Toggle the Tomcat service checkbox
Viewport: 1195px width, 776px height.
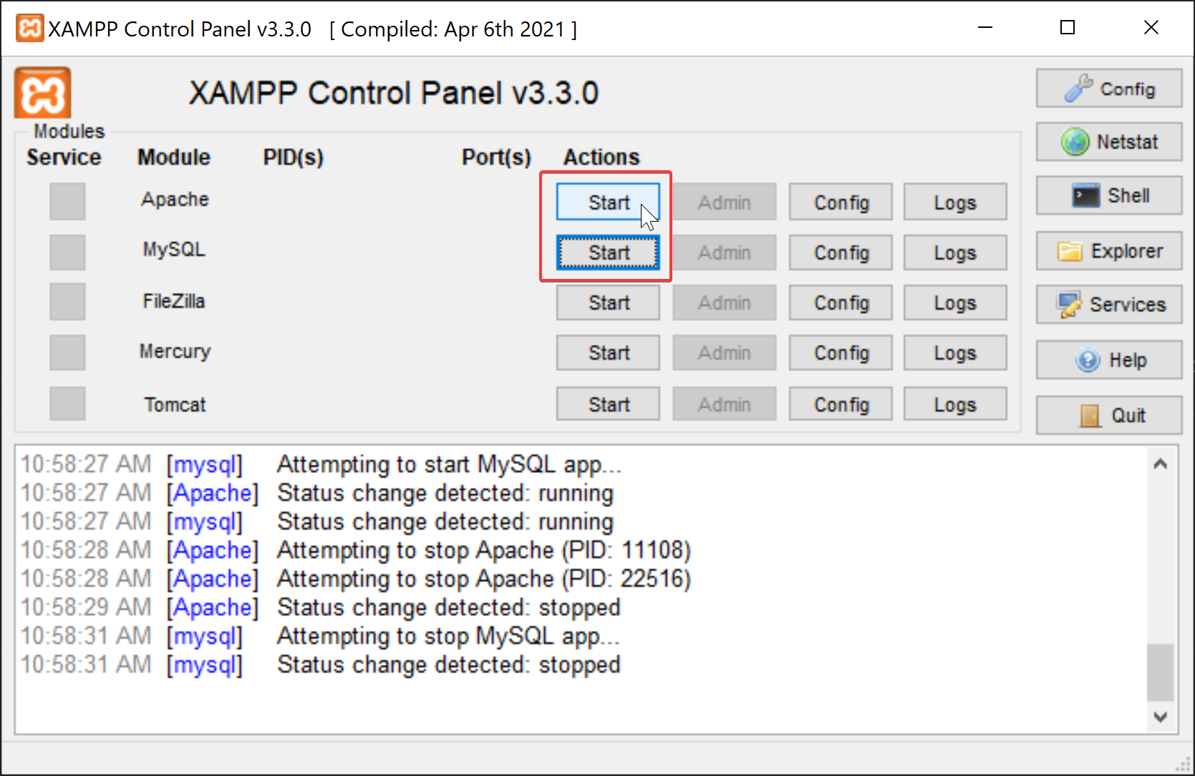pyautogui.click(x=67, y=404)
